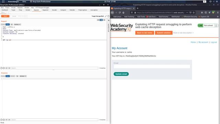Open settings gear beside response search bar
Image resolution: width=220 pixels, height=124 pixels.
tap(4, 120)
